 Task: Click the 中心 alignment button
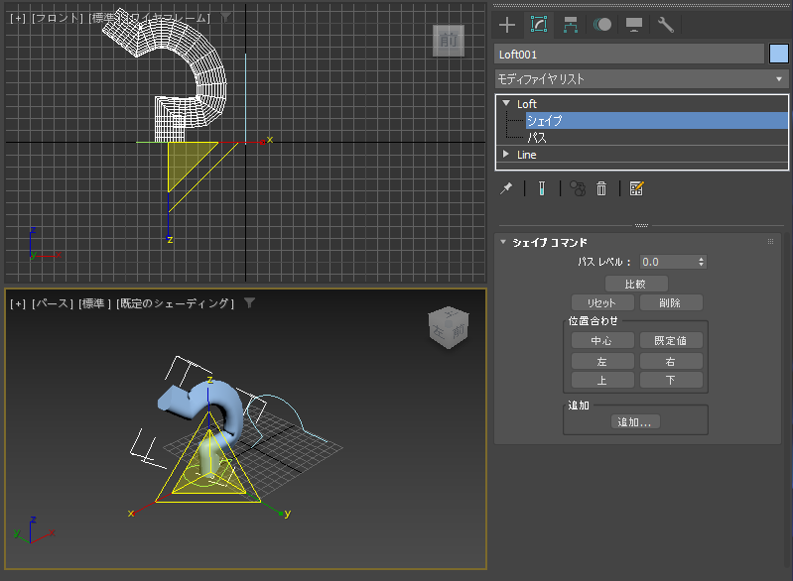[602, 340]
